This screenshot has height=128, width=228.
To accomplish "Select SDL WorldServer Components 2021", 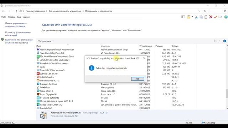I will click(x=57, y=57).
